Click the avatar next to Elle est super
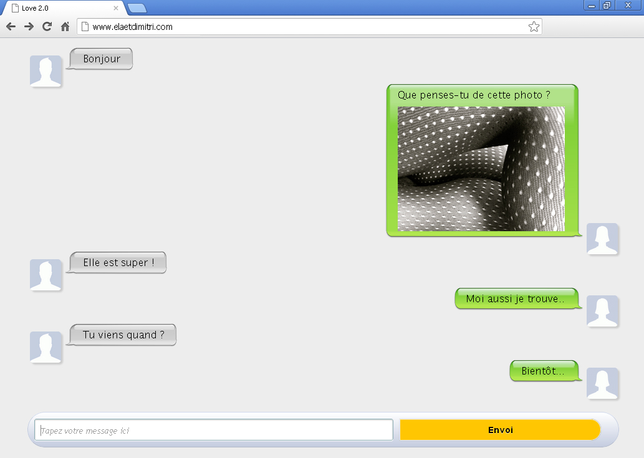644x458 pixels. [x=46, y=275]
